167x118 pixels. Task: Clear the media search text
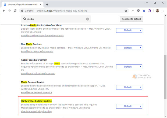click(88, 19)
